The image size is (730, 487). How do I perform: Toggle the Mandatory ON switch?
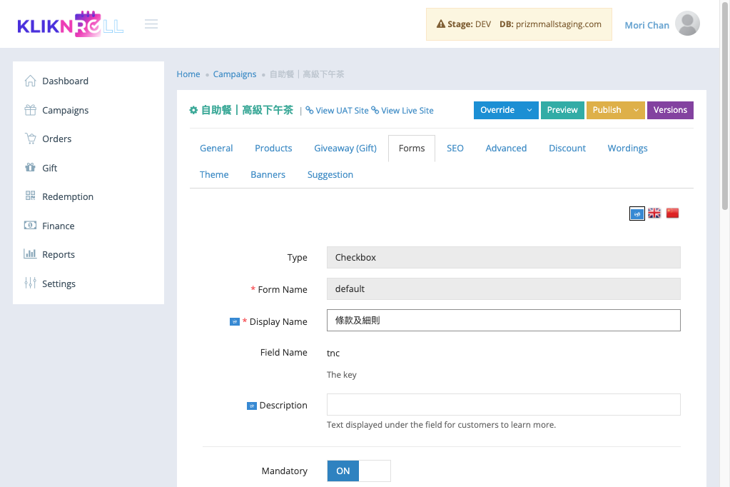click(x=359, y=471)
